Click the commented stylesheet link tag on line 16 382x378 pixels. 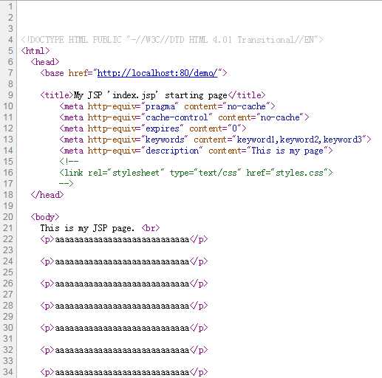pos(196,173)
